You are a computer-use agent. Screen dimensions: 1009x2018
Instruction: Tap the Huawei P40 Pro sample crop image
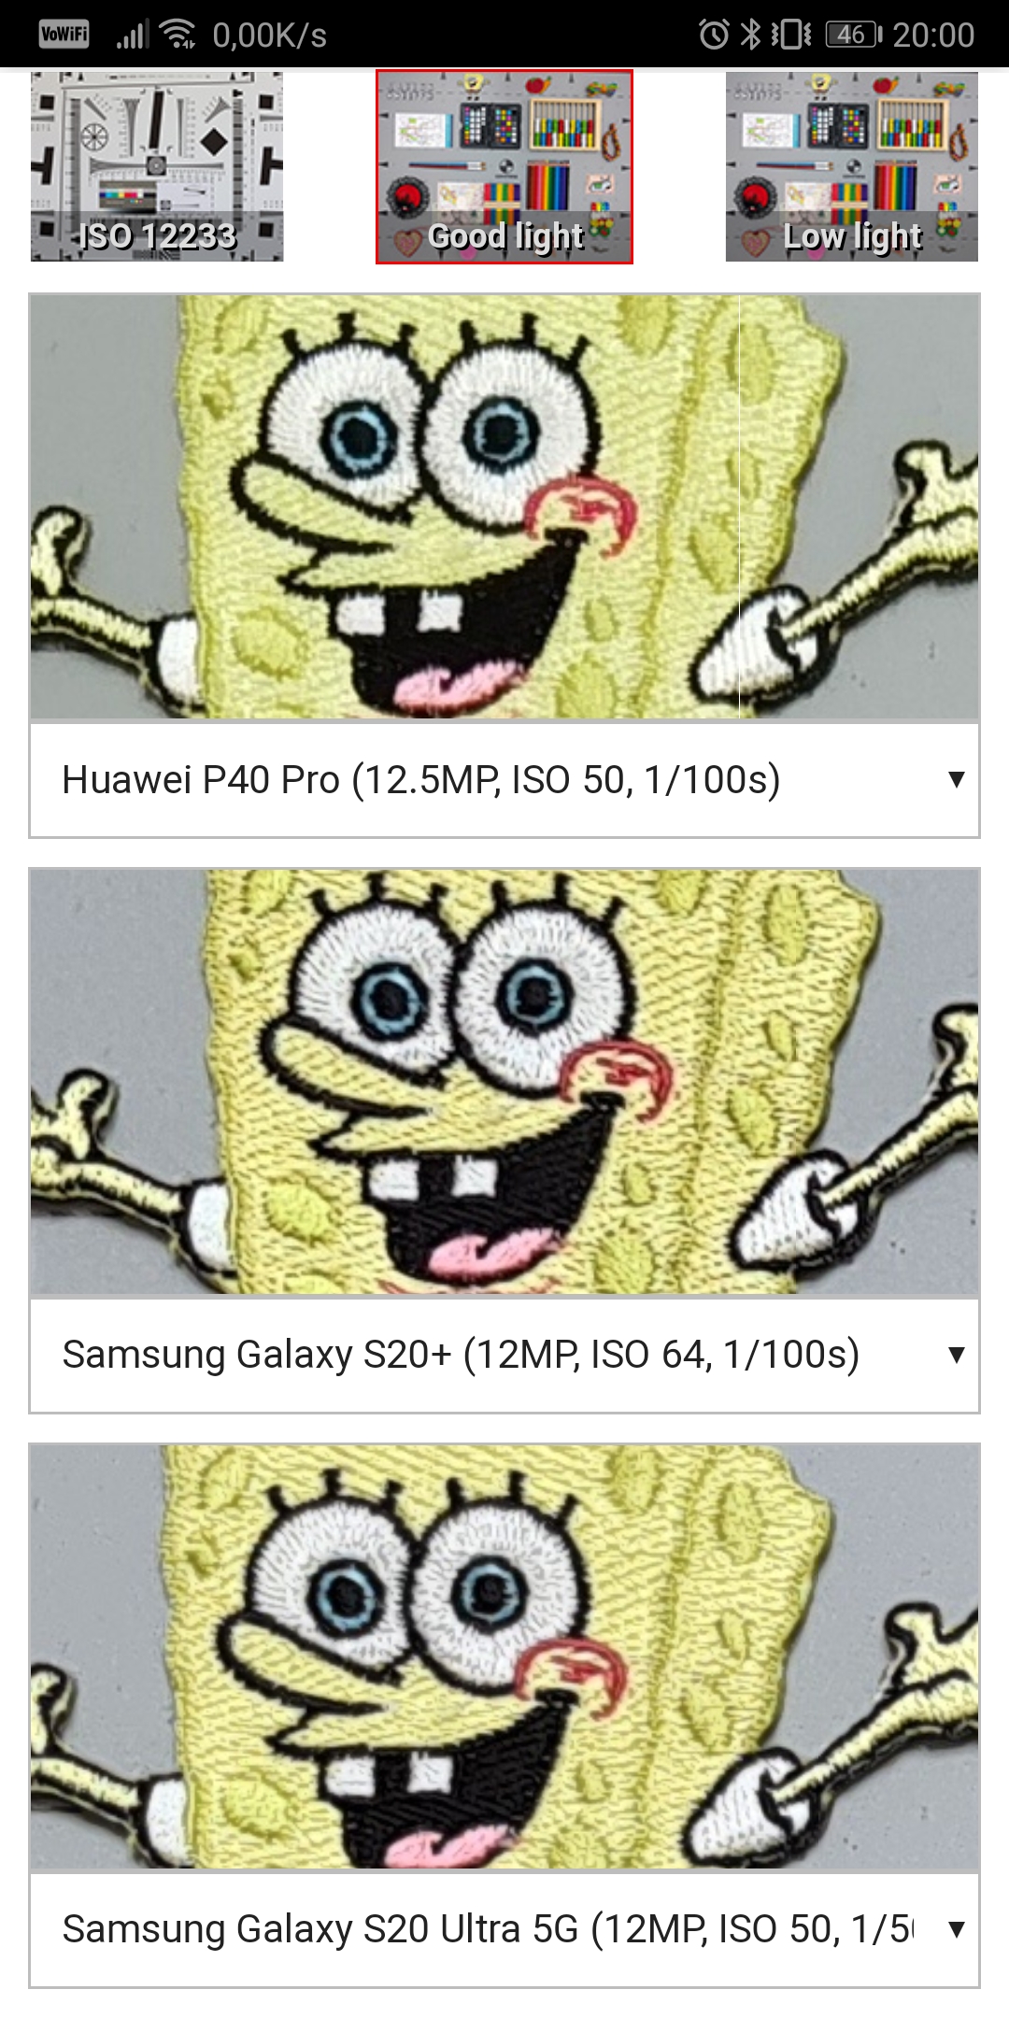(x=504, y=506)
